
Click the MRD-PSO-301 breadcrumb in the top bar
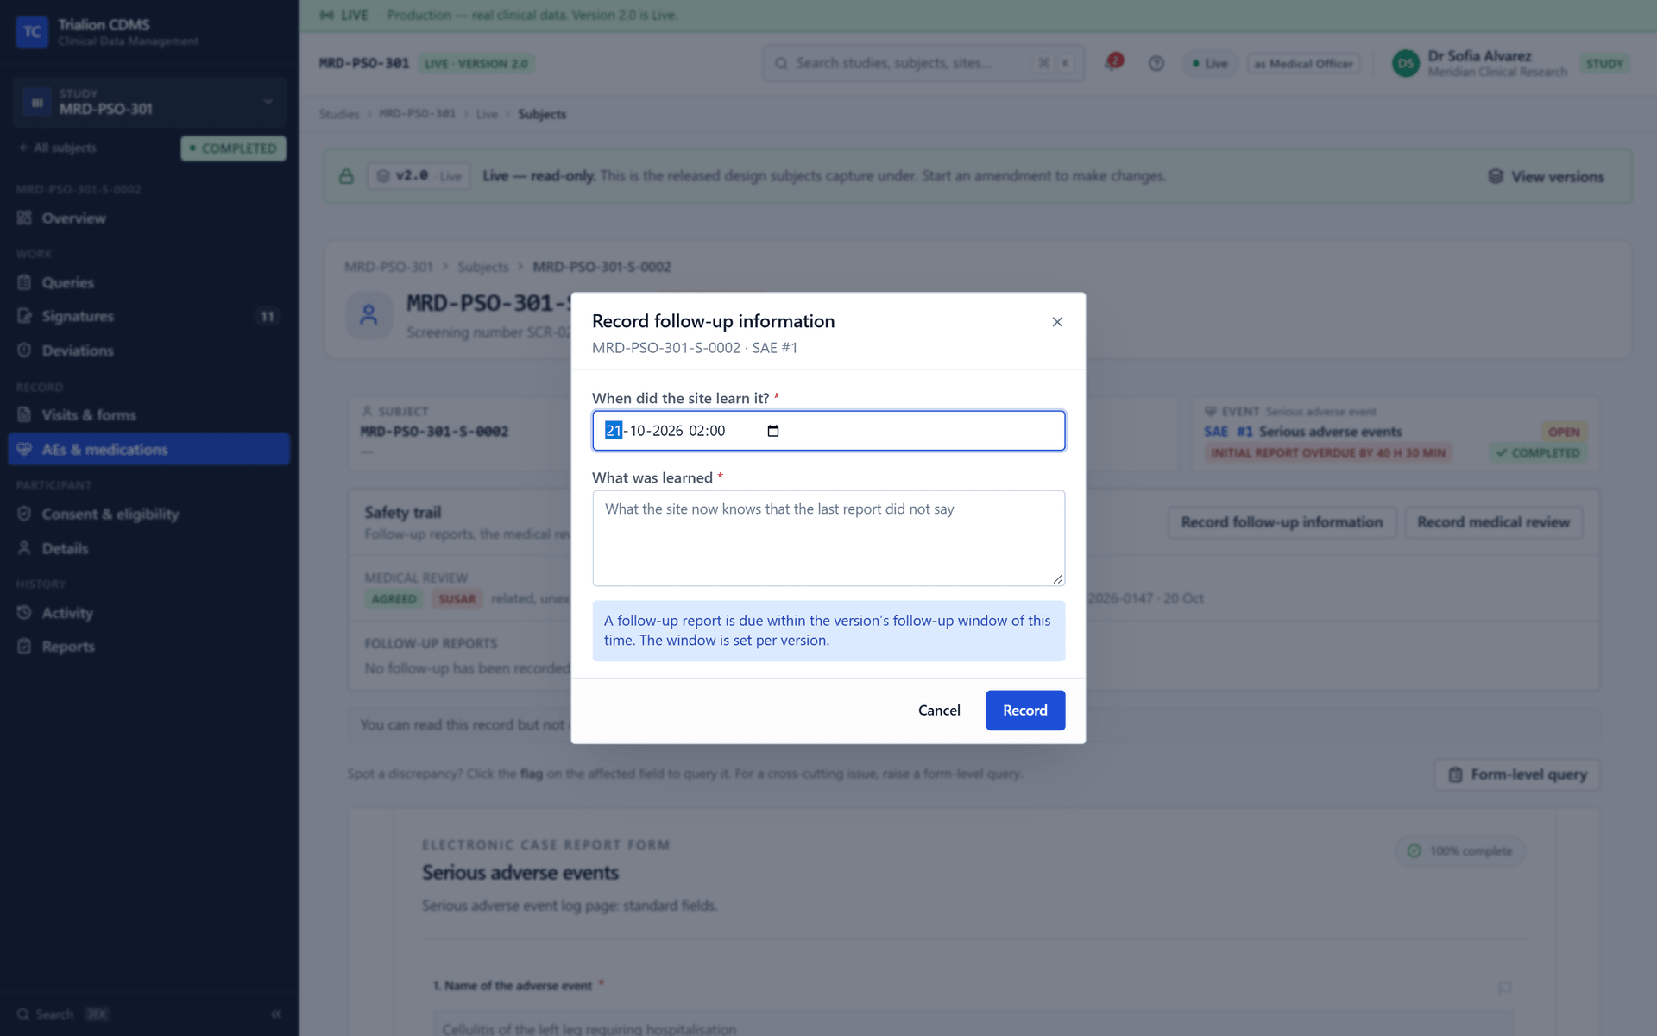[x=417, y=114]
